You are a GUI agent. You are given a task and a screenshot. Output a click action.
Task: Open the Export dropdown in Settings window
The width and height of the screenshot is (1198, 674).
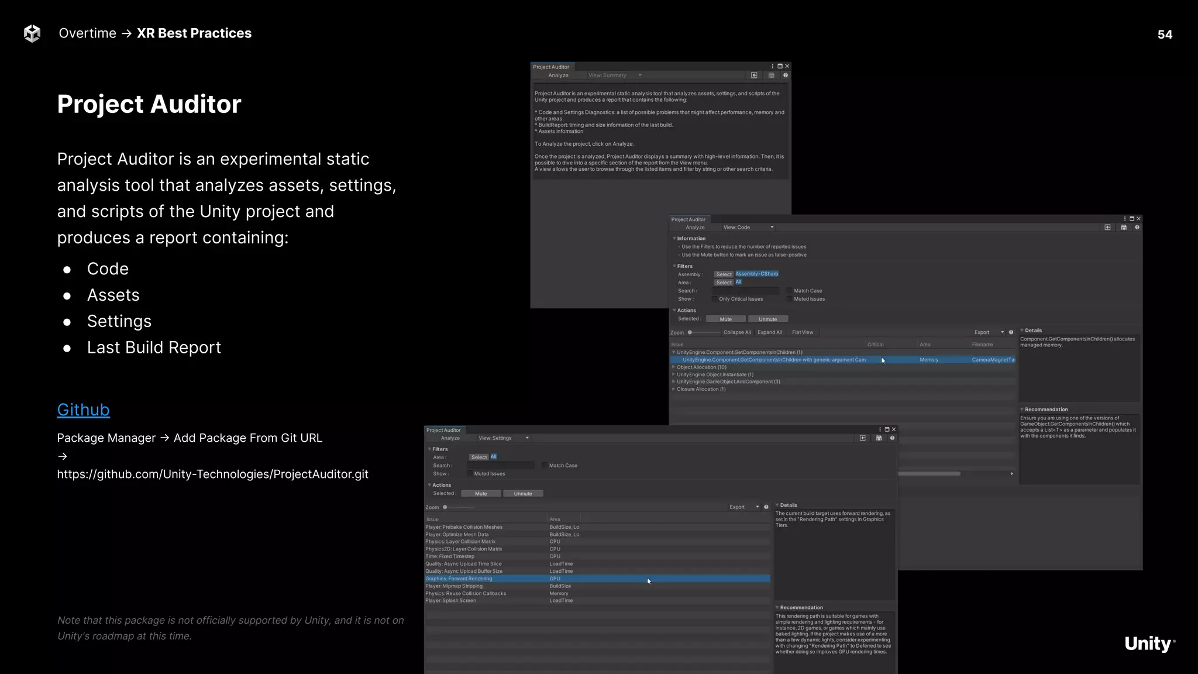[x=744, y=507]
